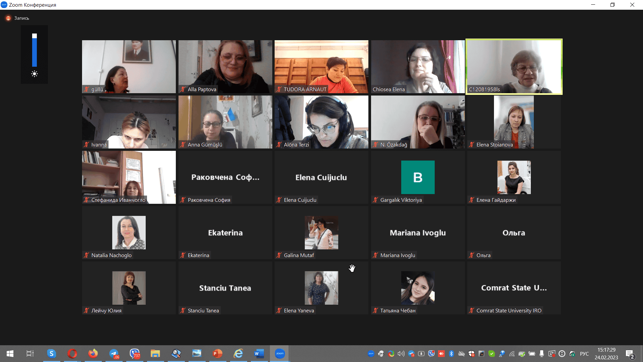Toggle the Wi-Fi network tray icon

coord(512,354)
